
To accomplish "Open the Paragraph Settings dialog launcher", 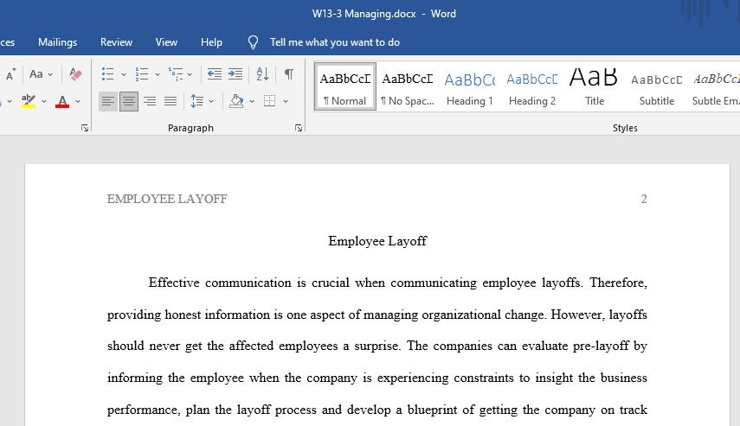I will click(299, 128).
